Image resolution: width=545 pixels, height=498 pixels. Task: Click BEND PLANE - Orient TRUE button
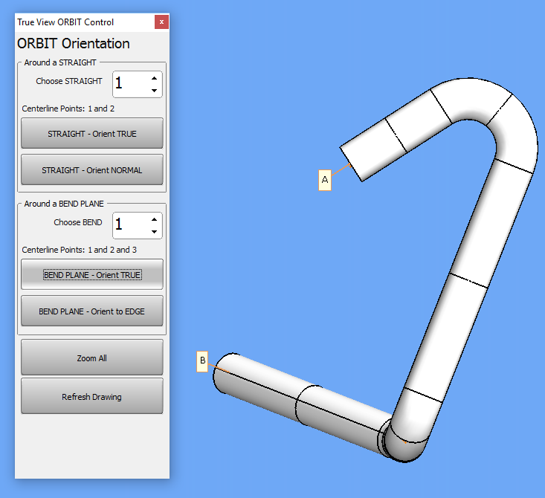click(92, 275)
